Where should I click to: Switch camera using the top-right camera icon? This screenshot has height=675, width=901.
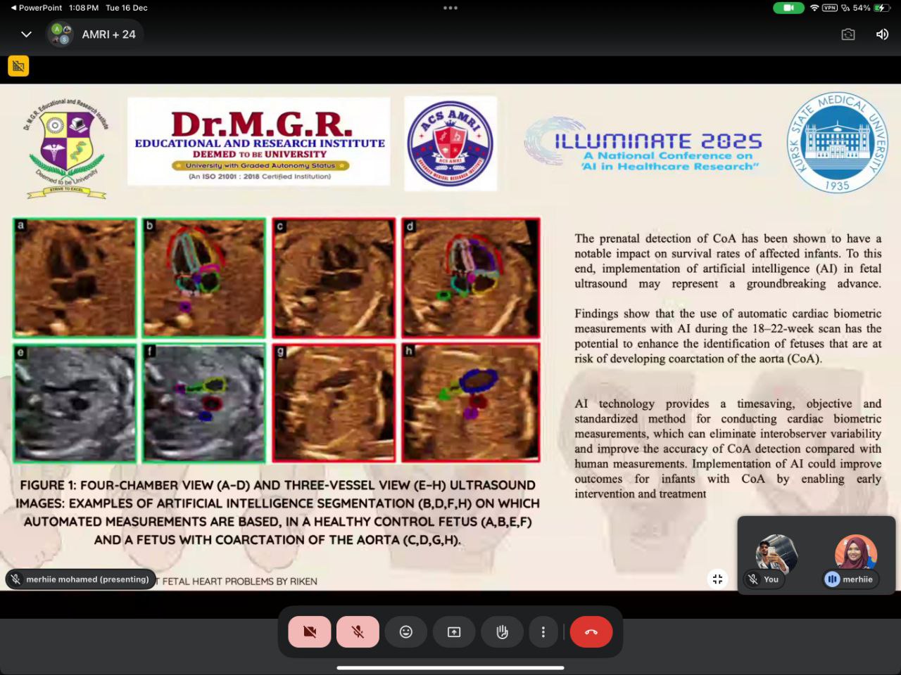coord(848,34)
